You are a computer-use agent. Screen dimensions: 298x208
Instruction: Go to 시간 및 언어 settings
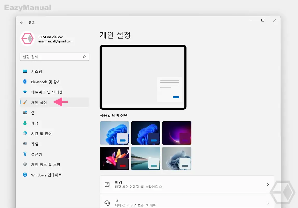click(54, 133)
